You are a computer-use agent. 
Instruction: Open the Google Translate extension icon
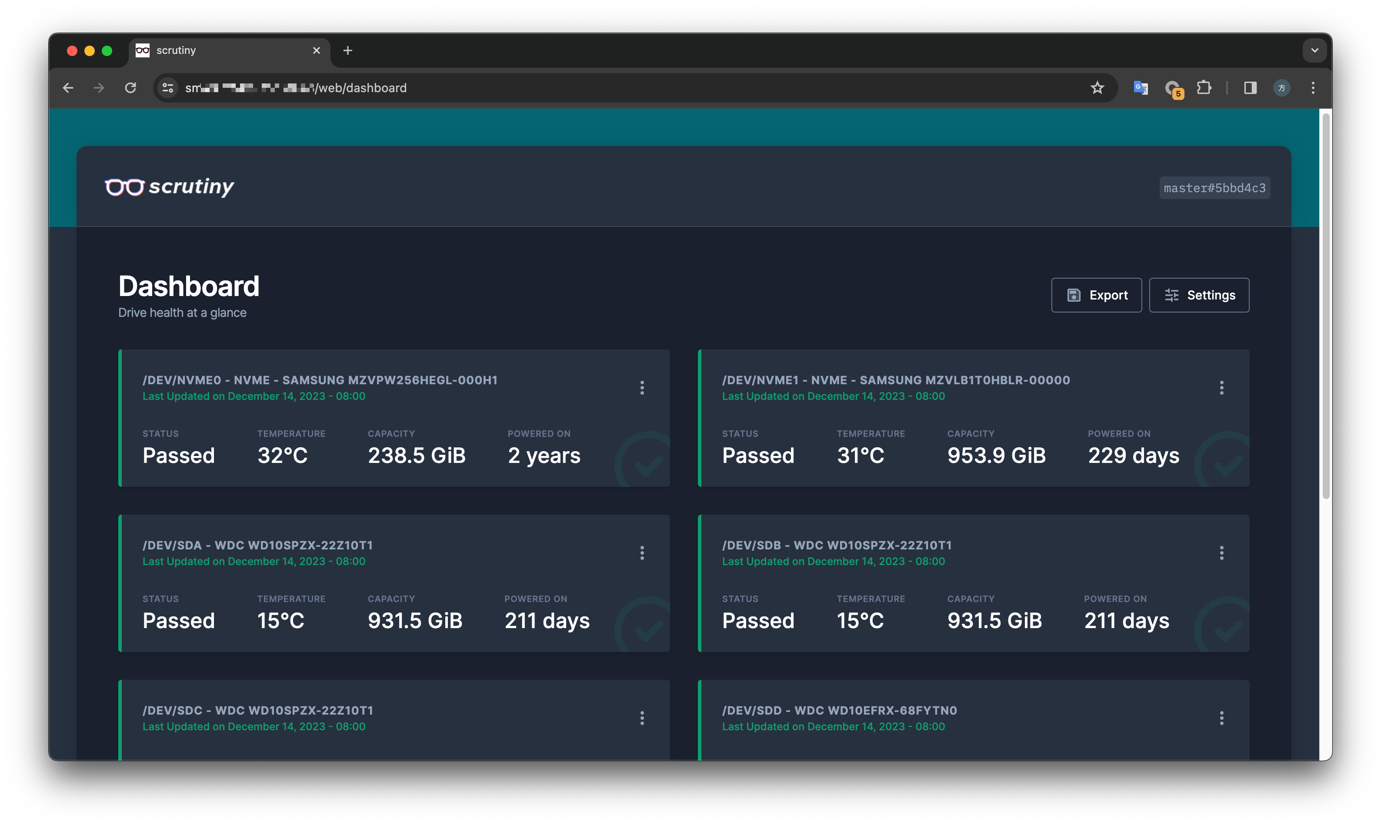1141,88
